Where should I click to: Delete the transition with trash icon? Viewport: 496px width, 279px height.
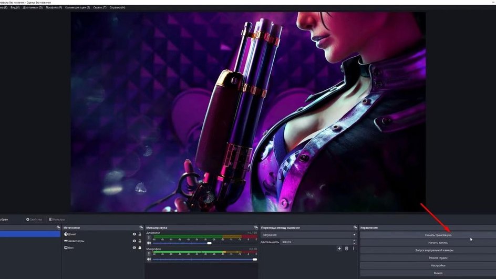346,249
